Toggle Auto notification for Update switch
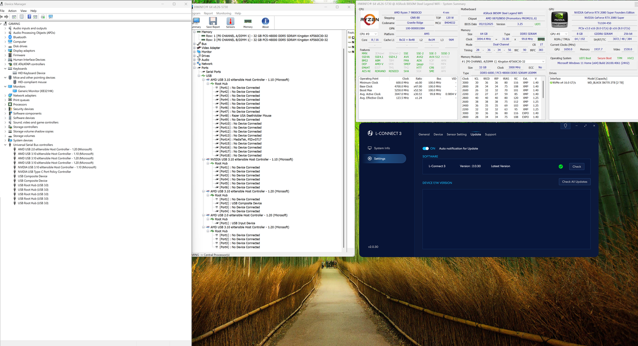The height and width of the screenshot is (346, 638). (426, 148)
